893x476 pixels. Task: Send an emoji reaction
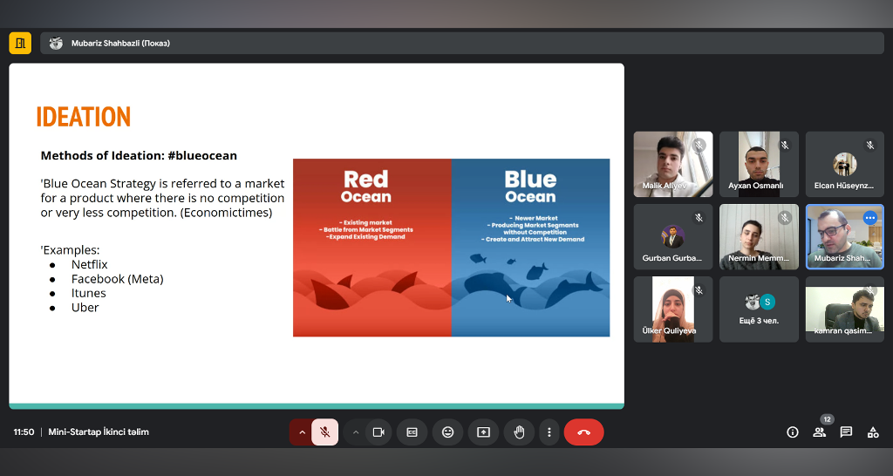[447, 432]
